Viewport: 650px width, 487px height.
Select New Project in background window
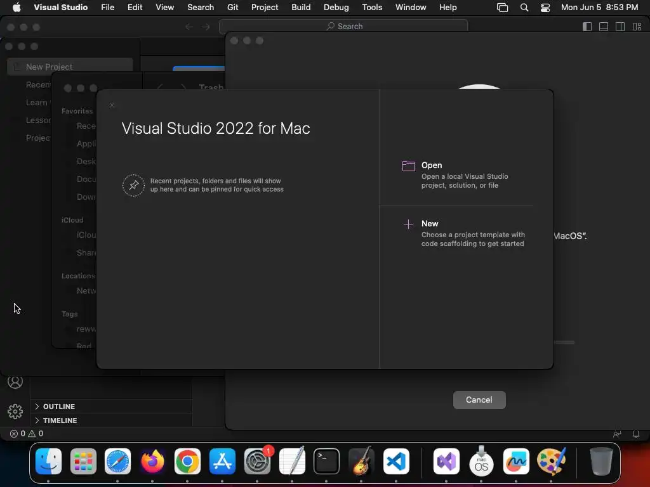(70, 67)
